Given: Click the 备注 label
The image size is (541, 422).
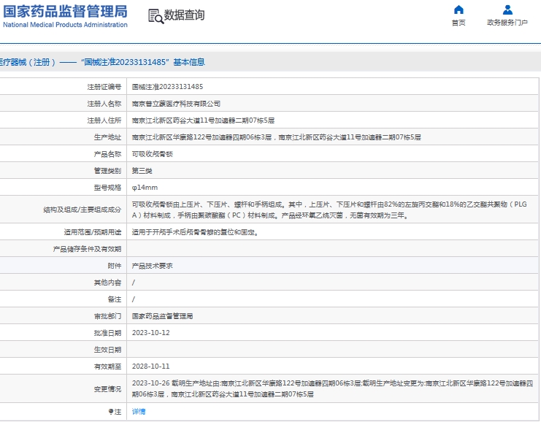Looking at the screenshot, I should (115, 299).
